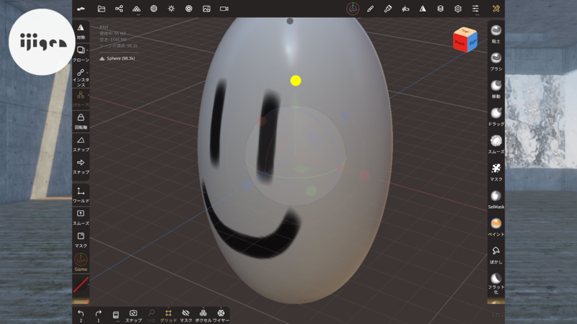Click the green gizmo axis dot

312,191
